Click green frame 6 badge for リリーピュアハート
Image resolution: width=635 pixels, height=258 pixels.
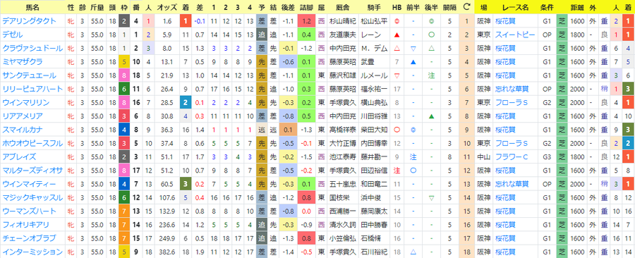124,89
